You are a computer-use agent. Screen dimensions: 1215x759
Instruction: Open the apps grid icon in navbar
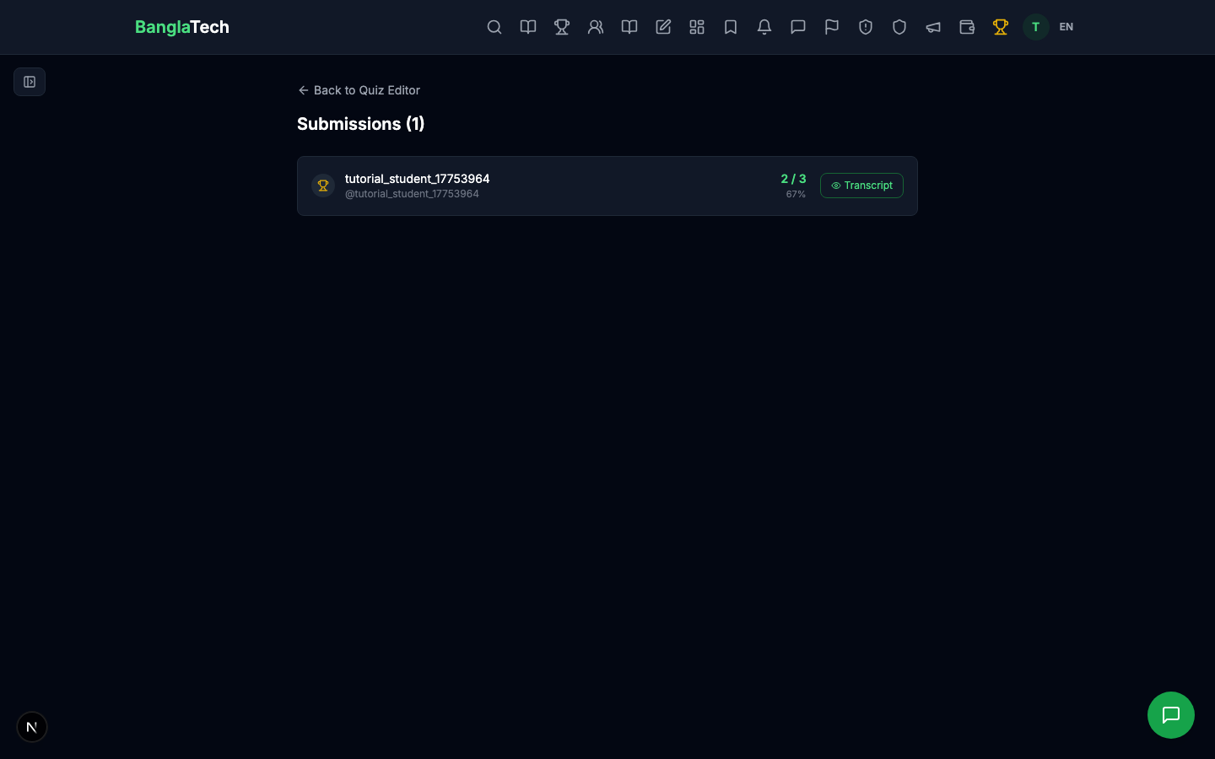click(697, 27)
